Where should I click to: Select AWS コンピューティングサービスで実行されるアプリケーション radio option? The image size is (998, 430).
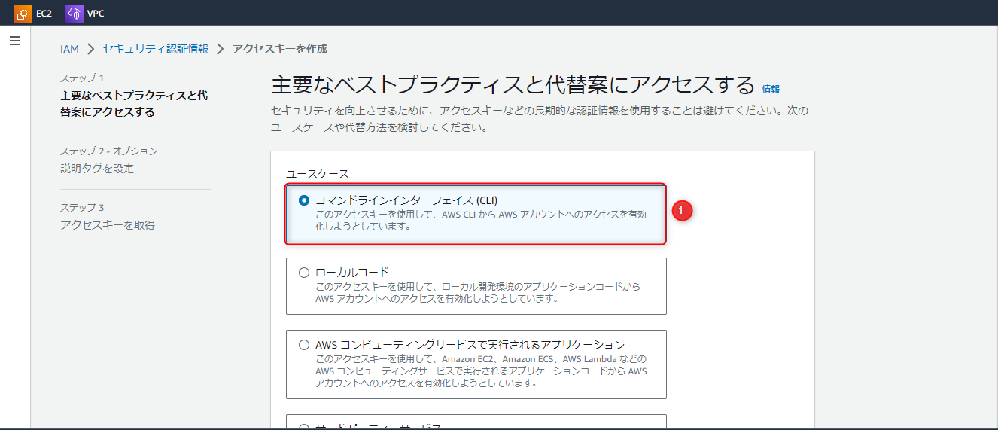304,345
